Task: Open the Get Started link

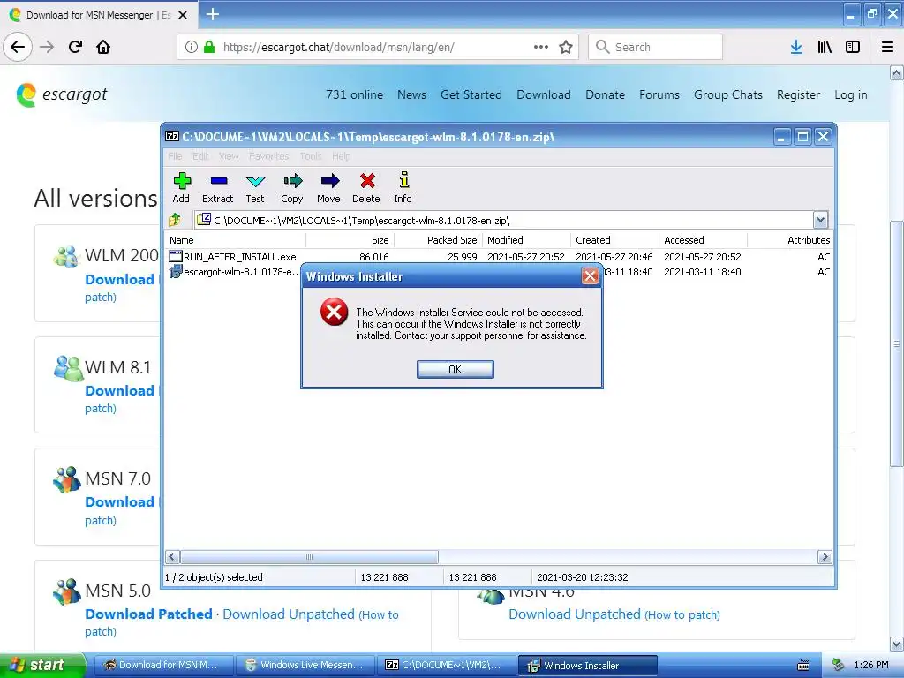Action: (x=471, y=94)
